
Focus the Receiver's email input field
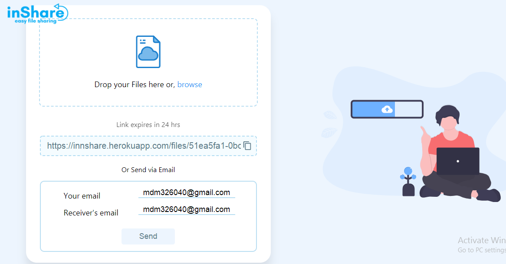coord(187,209)
